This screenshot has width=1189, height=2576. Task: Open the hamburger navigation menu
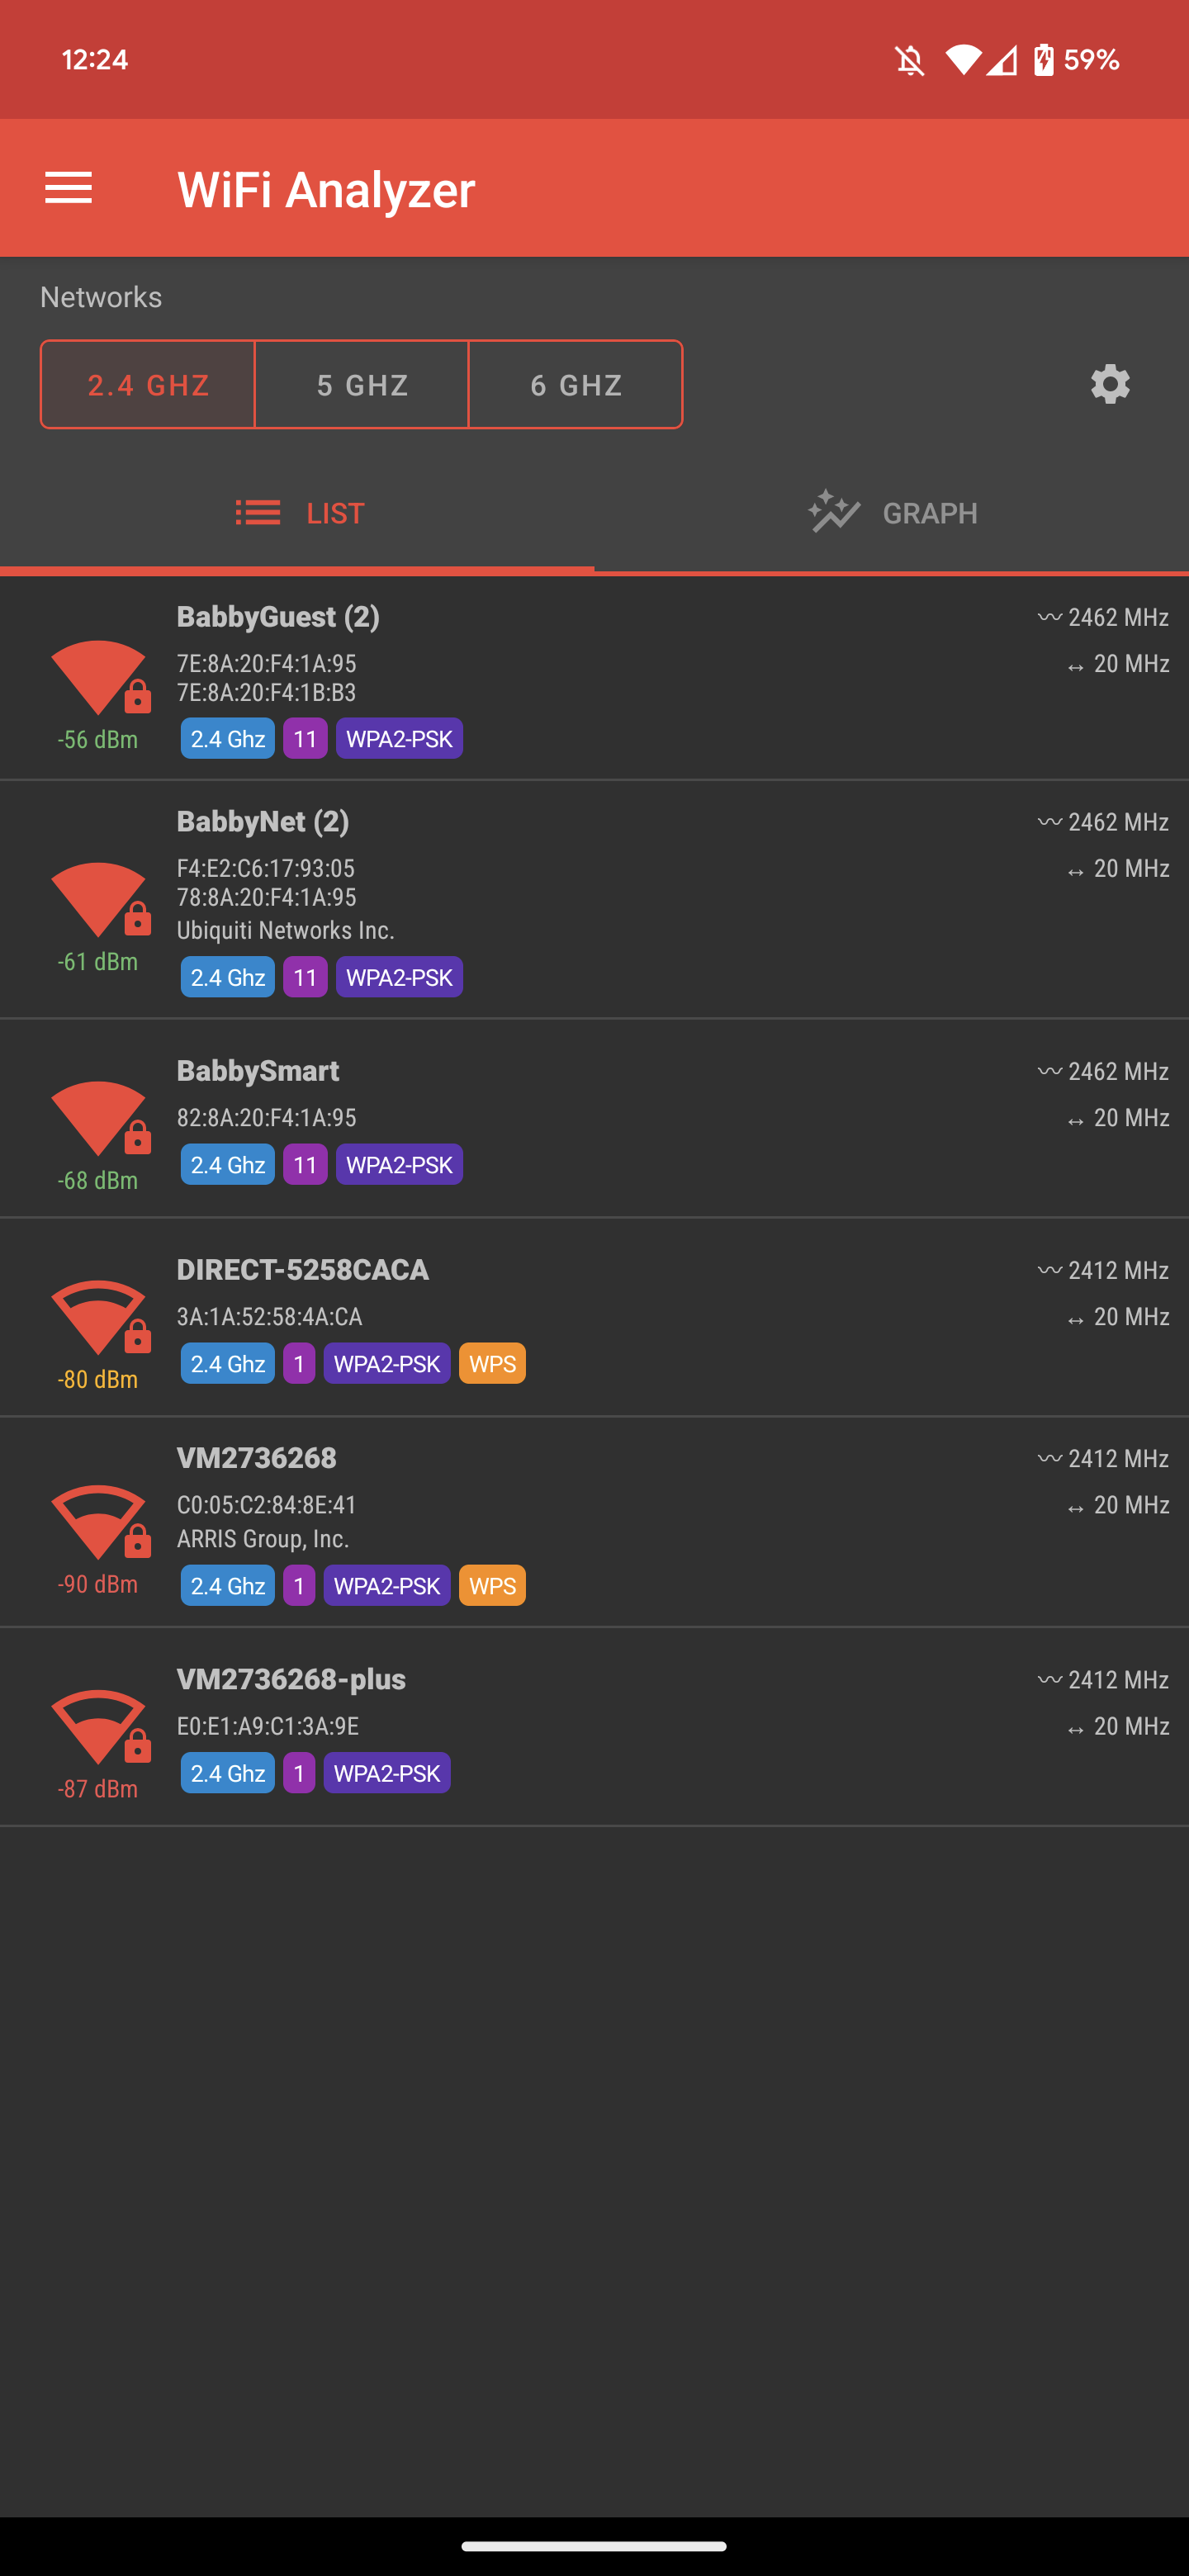(68, 188)
